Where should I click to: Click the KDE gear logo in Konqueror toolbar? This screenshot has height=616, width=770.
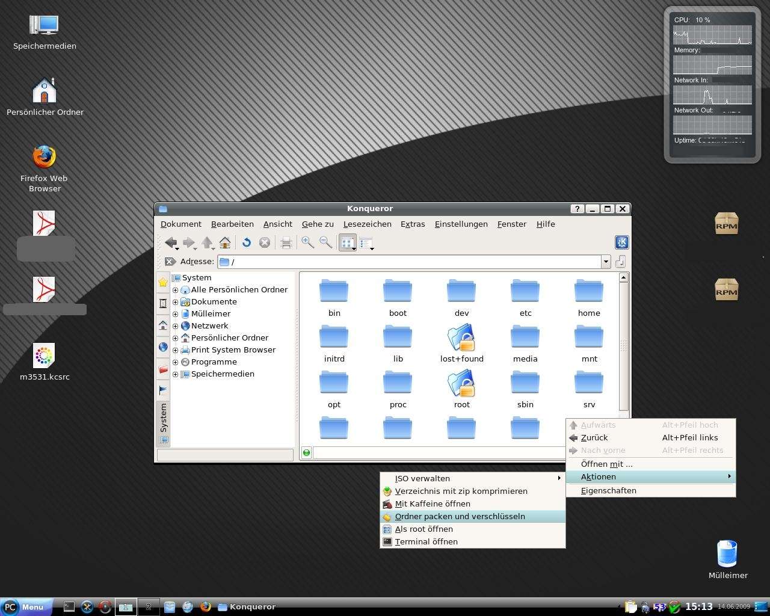pyautogui.click(x=621, y=242)
